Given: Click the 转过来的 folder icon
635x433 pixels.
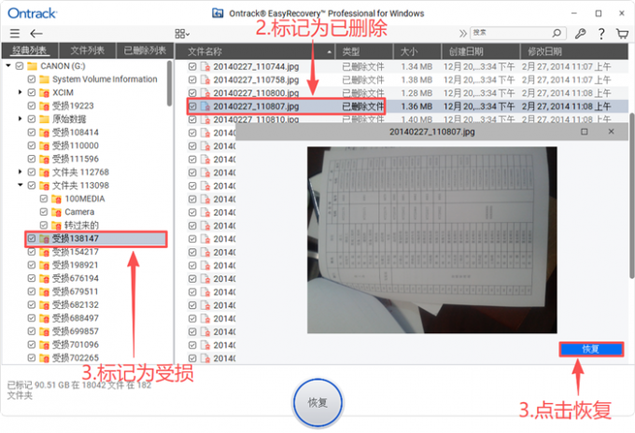Looking at the screenshot, I should tap(57, 226).
